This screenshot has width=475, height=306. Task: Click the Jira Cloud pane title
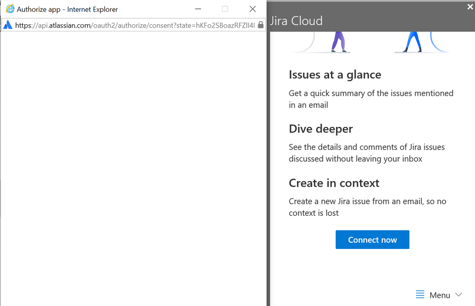[296, 21]
